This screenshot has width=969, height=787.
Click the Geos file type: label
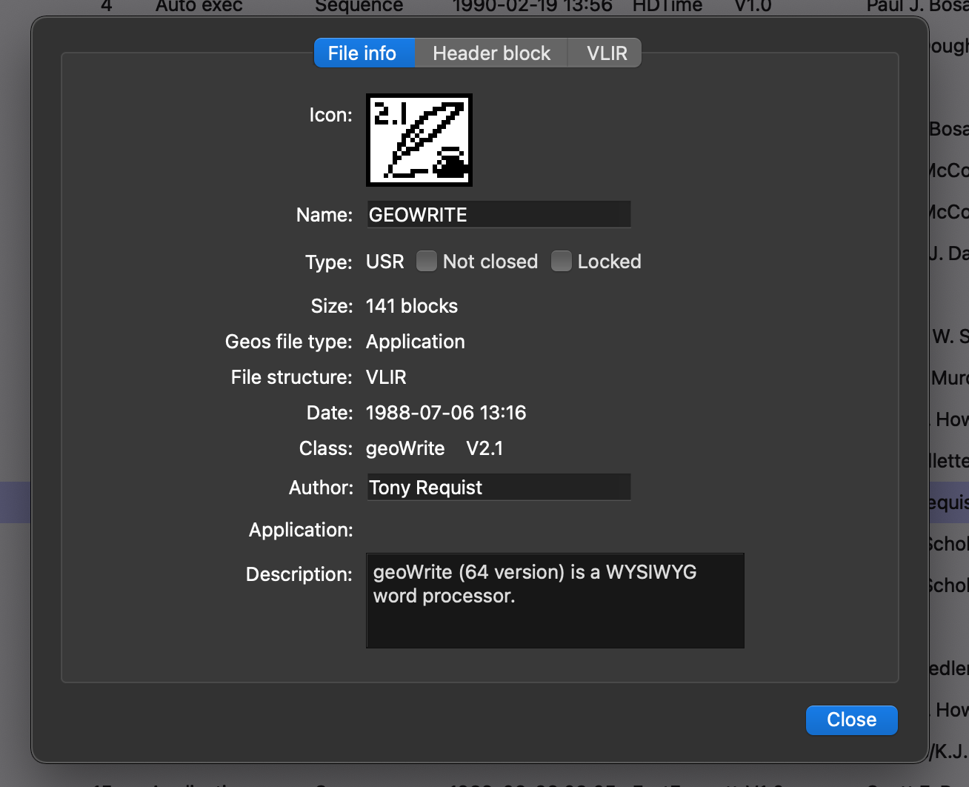pyautogui.click(x=289, y=342)
